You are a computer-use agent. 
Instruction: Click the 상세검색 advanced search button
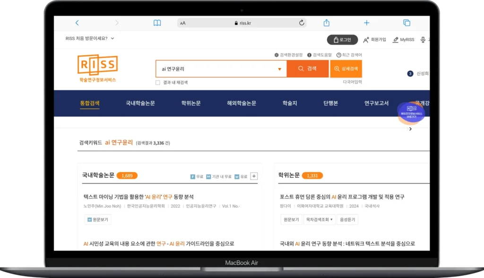[346, 69]
